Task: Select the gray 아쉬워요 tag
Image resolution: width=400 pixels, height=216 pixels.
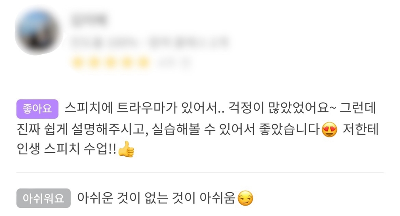Action: pyautogui.click(x=43, y=198)
